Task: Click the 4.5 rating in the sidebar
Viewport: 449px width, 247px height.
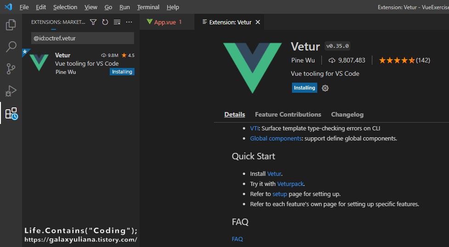Action: point(128,55)
